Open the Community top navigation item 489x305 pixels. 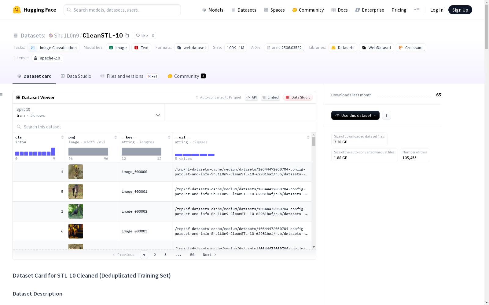tap(308, 10)
